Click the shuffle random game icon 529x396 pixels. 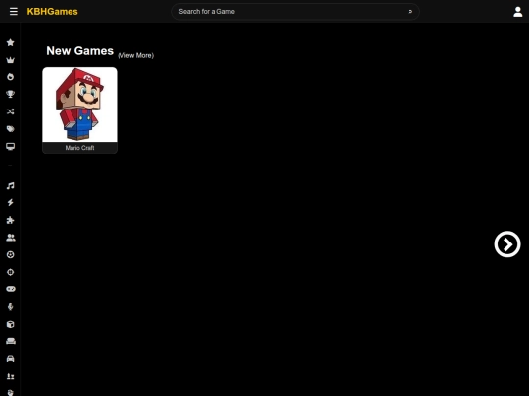(x=11, y=111)
